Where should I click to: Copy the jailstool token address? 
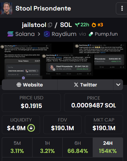coord(50,25)
